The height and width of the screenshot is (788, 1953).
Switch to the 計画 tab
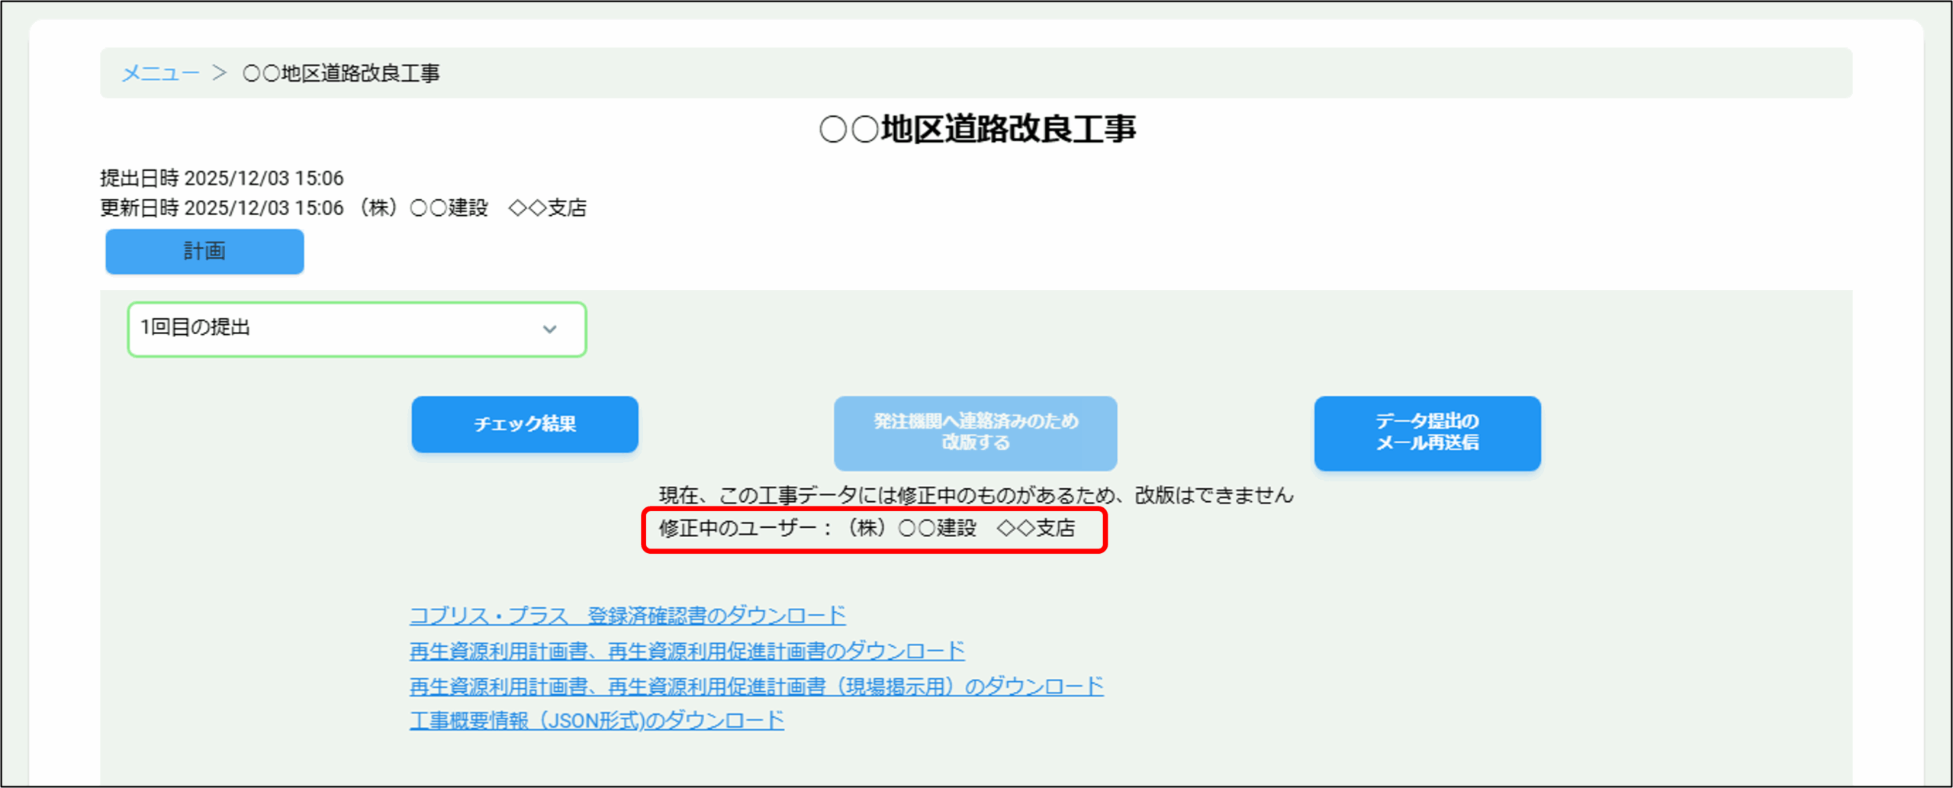[x=204, y=251]
